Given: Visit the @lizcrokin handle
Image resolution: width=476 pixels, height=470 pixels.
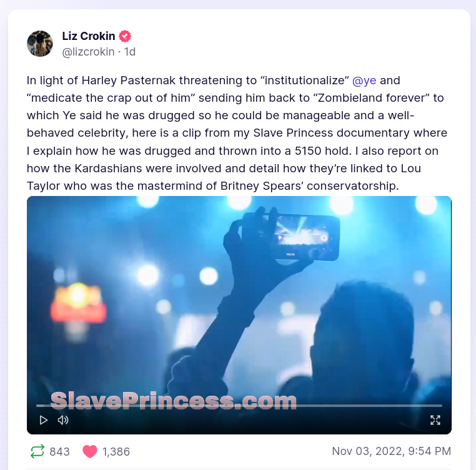Looking at the screenshot, I should coord(88,52).
